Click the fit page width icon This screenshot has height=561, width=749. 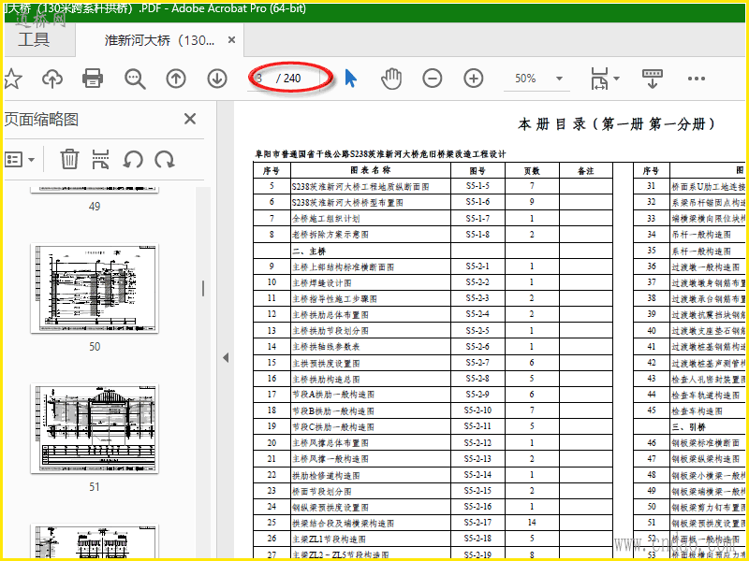pyautogui.click(x=599, y=79)
